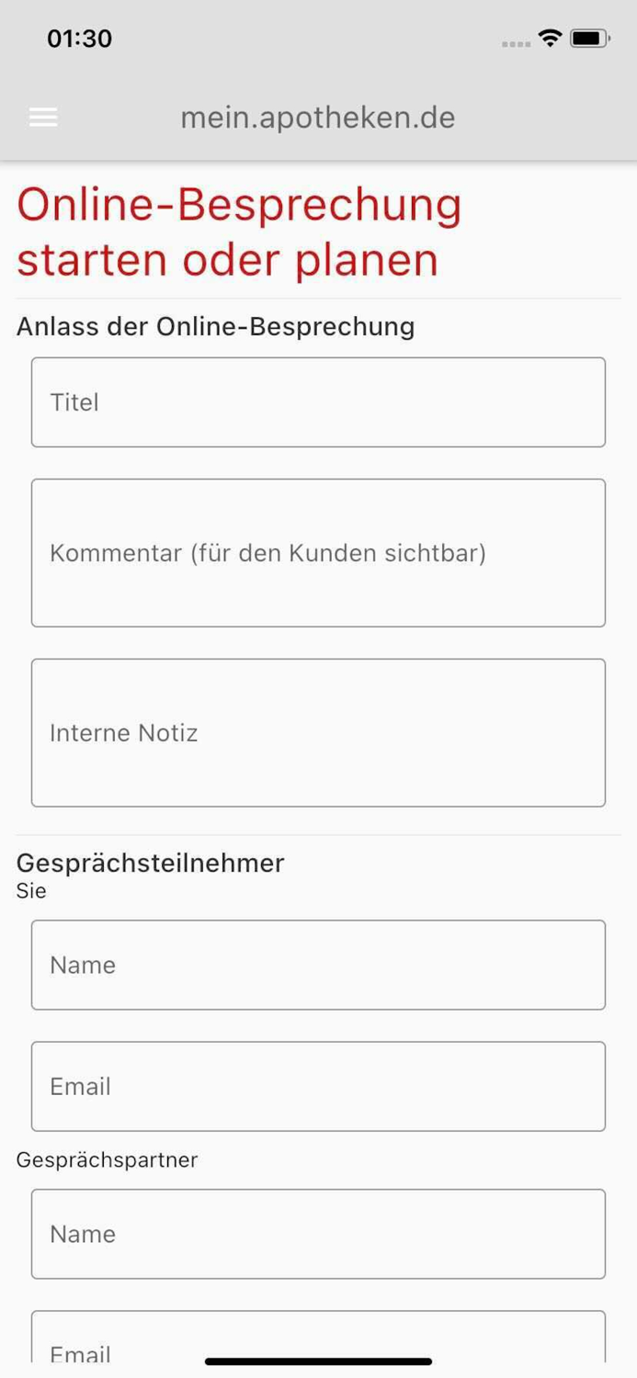Click the Gesprächspartner section label
Image resolution: width=637 pixels, height=1378 pixels.
(x=106, y=1159)
